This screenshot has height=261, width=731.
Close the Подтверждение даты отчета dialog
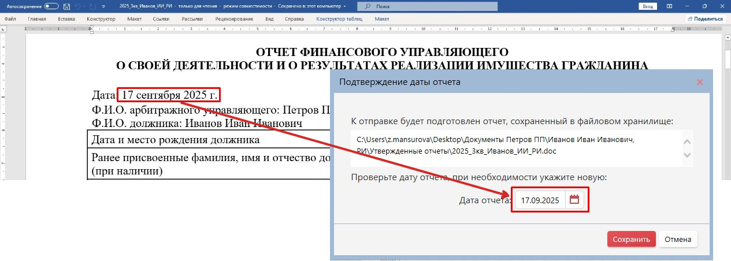[x=700, y=82]
